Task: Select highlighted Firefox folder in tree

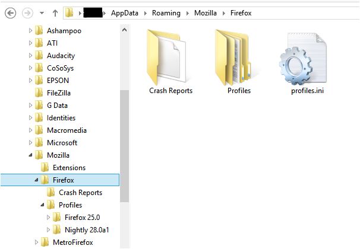Action: coord(60,180)
